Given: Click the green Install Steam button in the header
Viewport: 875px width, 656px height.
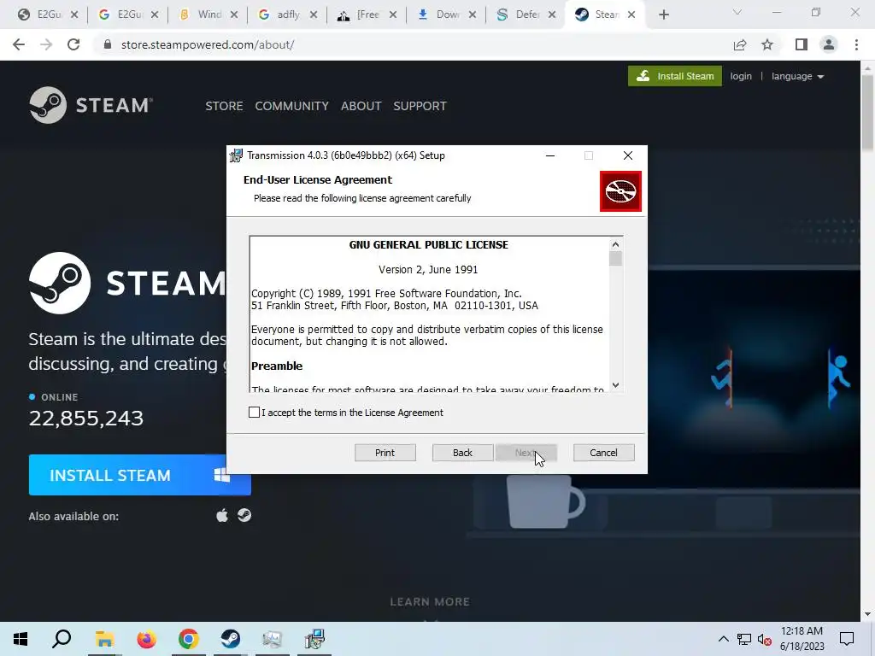Looking at the screenshot, I should click(x=675, y=76).
